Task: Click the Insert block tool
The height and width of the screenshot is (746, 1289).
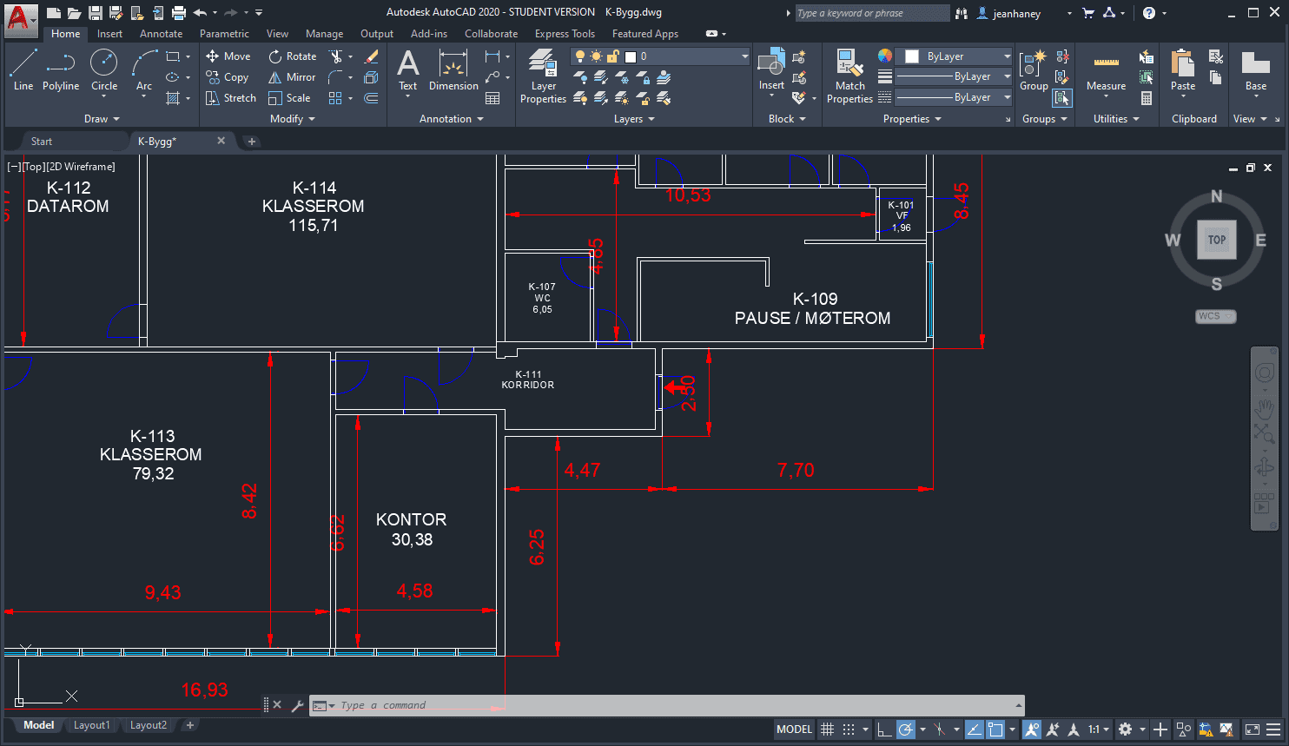Action: pyautogui.click(x=771, y=70)
